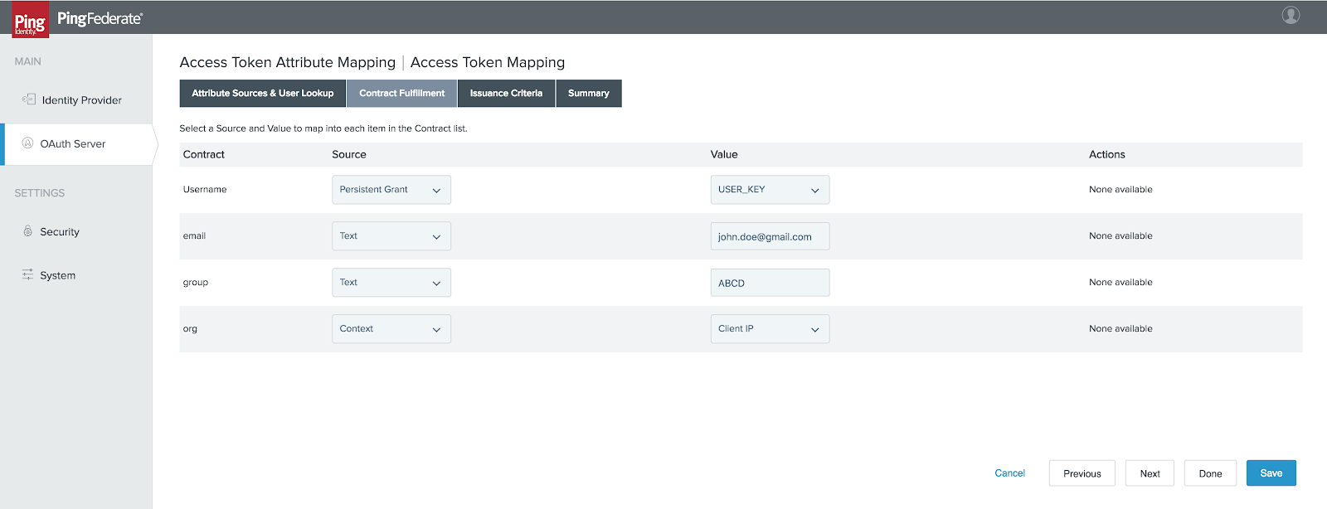Go to the Issuance Criteria tab
The height and width of the screenshot is (509, 1327).
[506, 94]
